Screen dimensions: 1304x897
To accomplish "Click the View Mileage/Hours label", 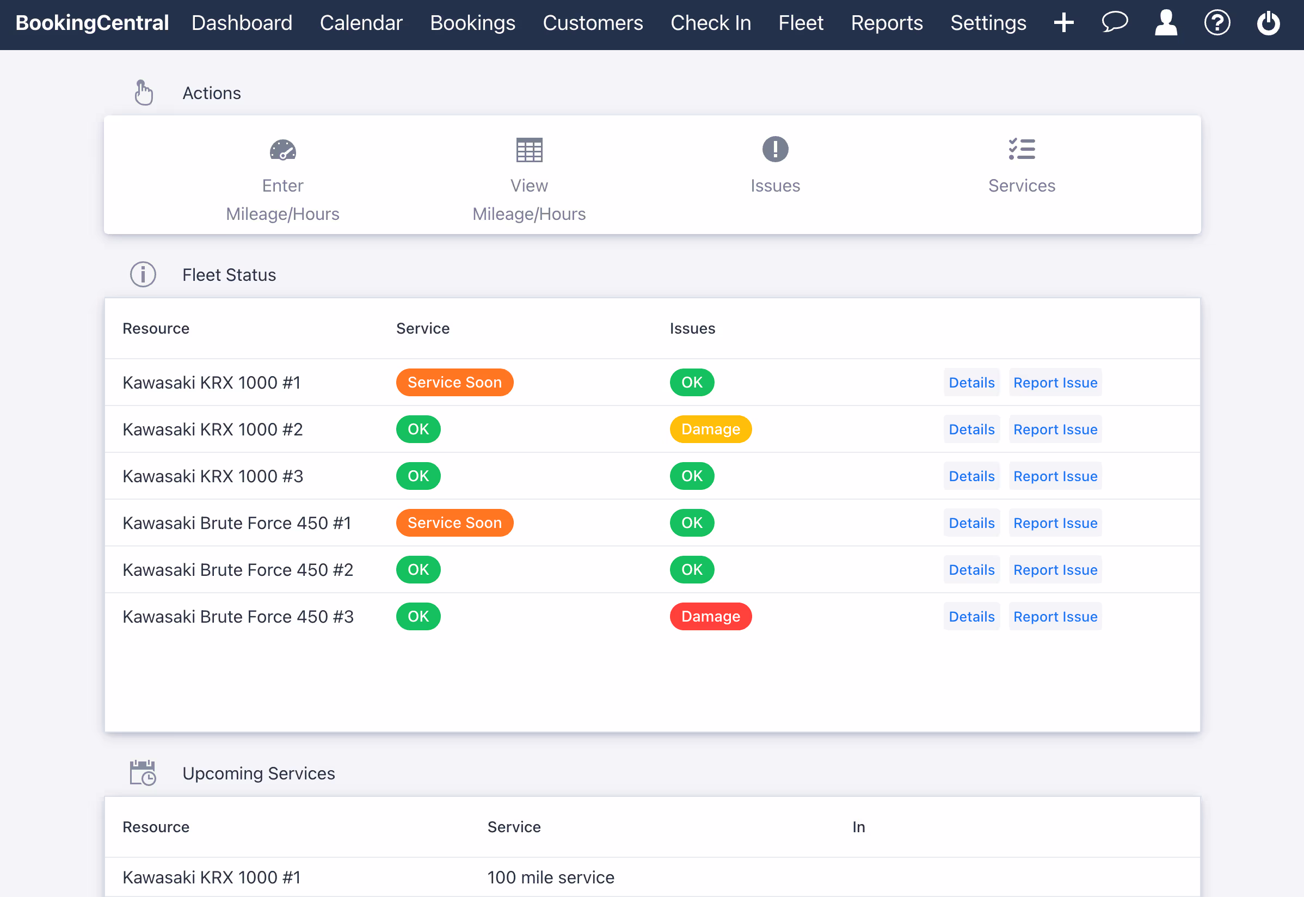I will click(x=528, y=200).
